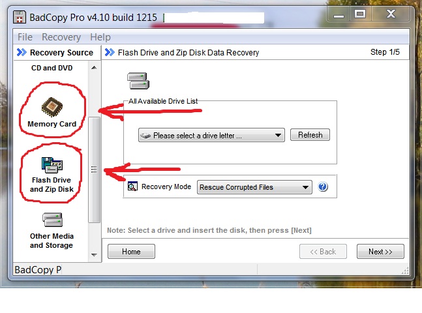This screenshot has height=313, width=422.
Task: Click the Refresh button
Action: tap(310, 135)
